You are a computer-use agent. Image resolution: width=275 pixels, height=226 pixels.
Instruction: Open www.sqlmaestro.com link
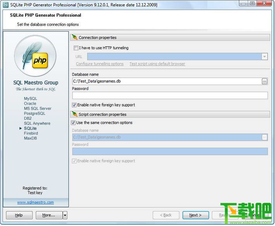click(x=35, y=202)
